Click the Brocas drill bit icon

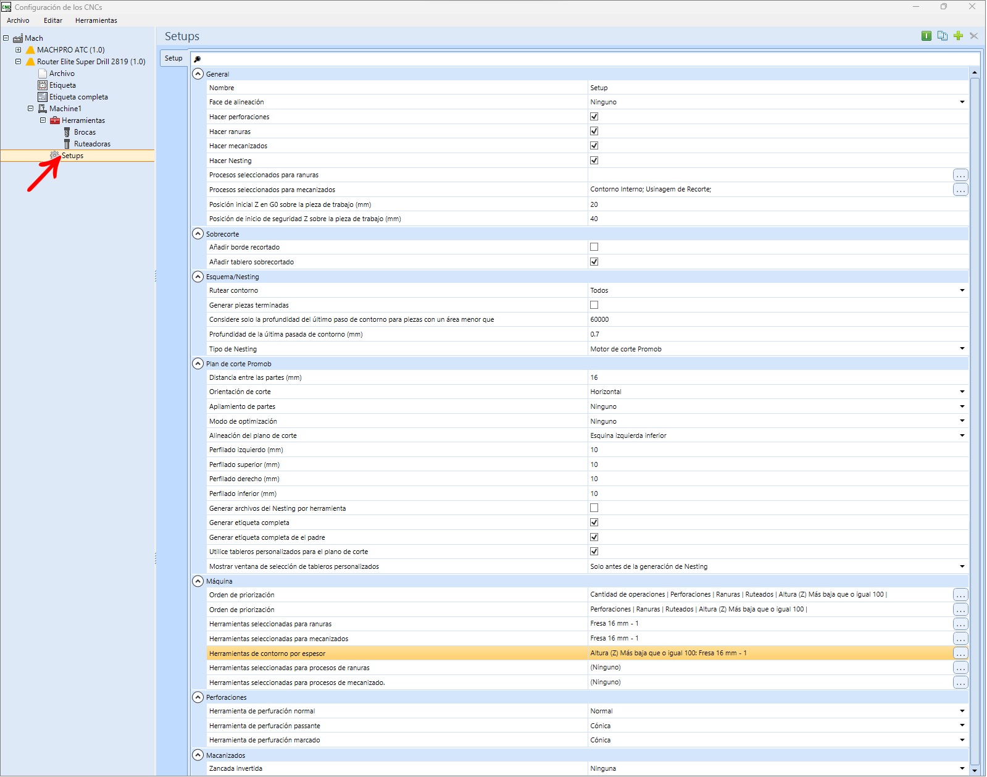(x=67, y=132)
